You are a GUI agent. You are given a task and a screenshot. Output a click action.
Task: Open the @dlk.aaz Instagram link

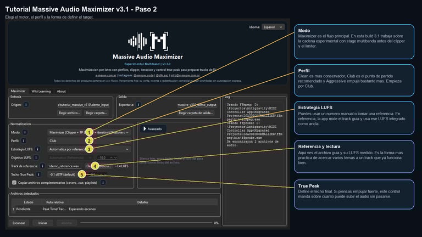[162, 76]
